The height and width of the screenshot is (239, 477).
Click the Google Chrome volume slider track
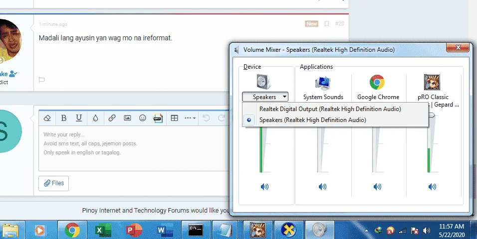[374, 150]
